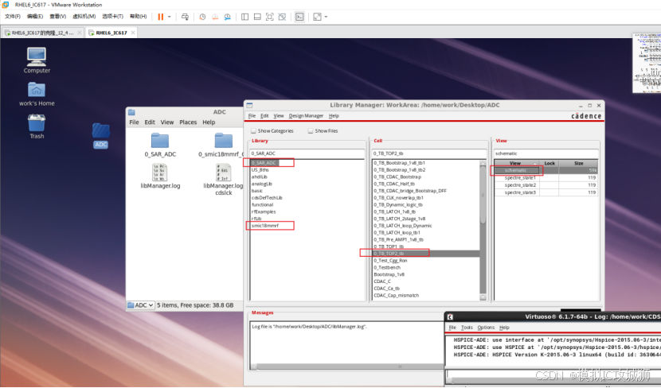Open VMware 选项卡(T) menu
661x388 pixels.
(112, 17)
